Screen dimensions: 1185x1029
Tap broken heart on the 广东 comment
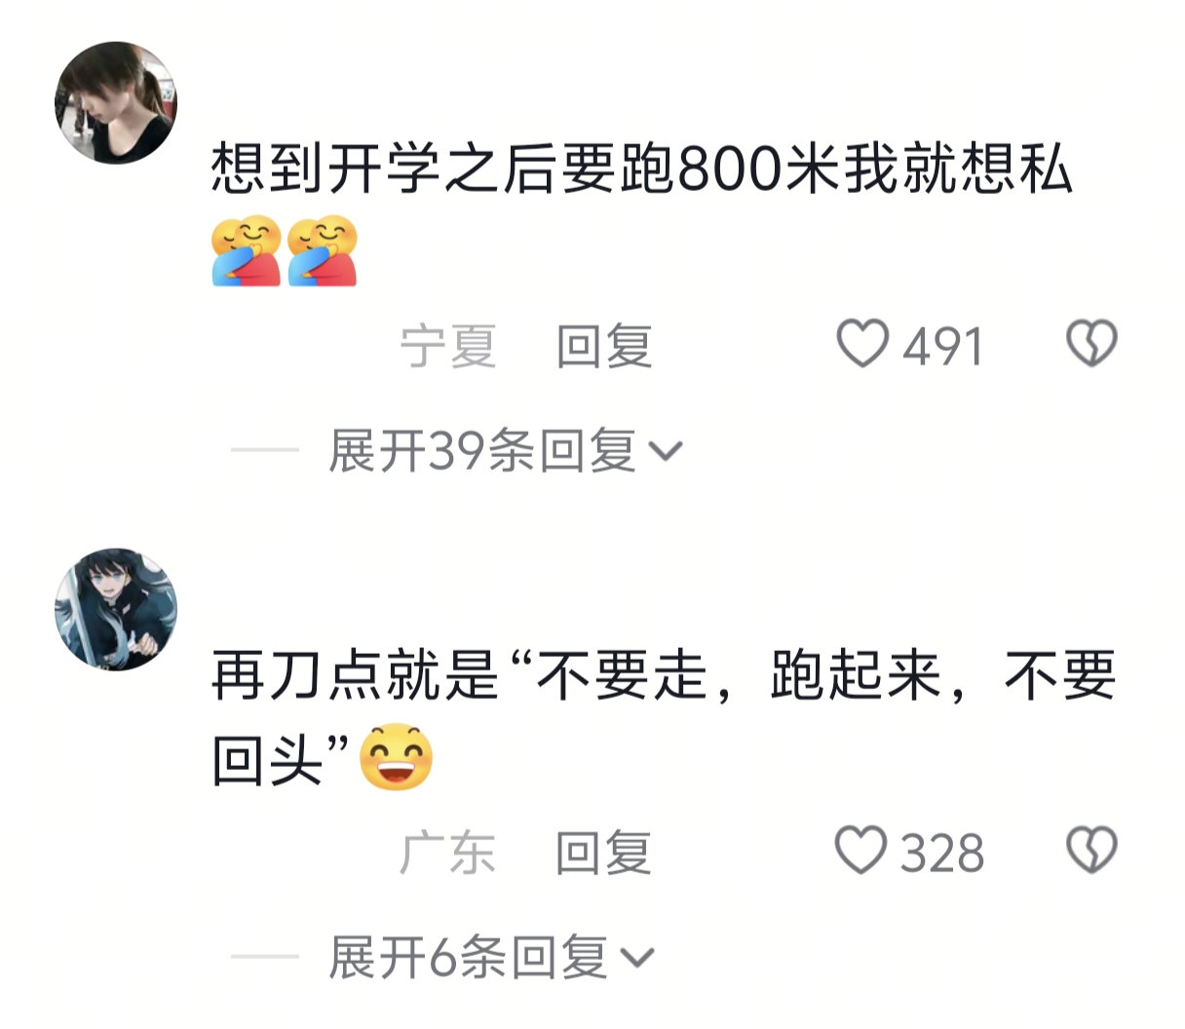(x=1091, y=850)
